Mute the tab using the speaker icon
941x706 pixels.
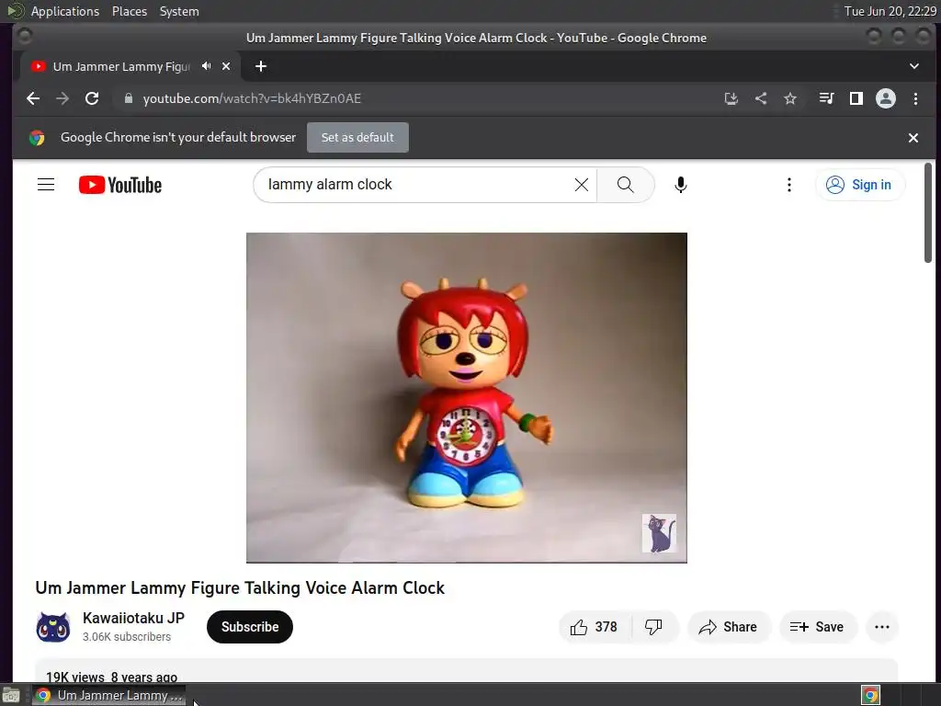click(x=207, y=66)
